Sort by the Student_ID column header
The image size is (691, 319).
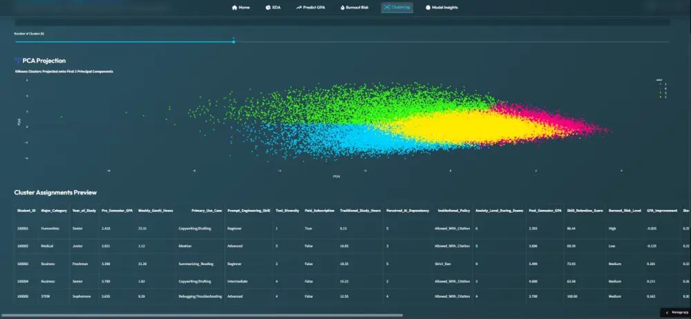(x=26, y=211)
